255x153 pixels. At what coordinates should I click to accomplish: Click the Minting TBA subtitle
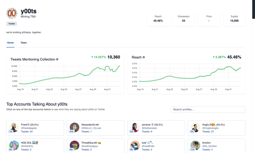coord(28,17)
